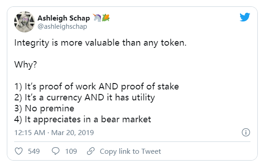This screenshot has height=167, width=266.
Task: Click the Twitter bird logo
Action: click(x=245, y=17)
